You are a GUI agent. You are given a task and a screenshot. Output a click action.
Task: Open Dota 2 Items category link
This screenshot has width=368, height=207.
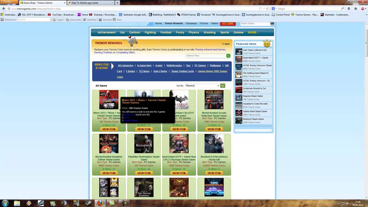tap(160, 71)
